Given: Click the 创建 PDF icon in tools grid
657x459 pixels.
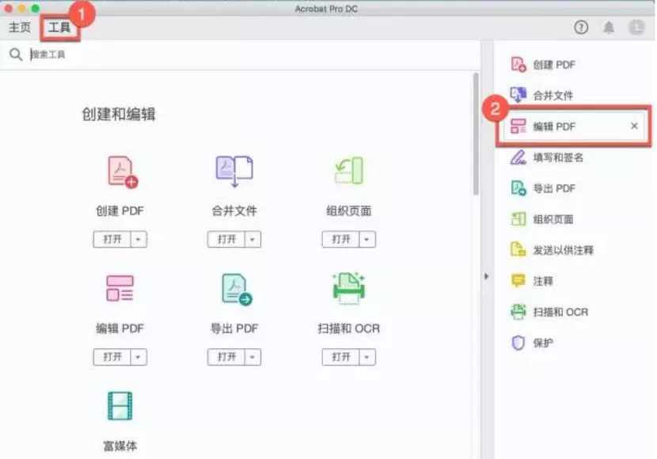Looking at the screenshot, I should click(x=122, y=172).
